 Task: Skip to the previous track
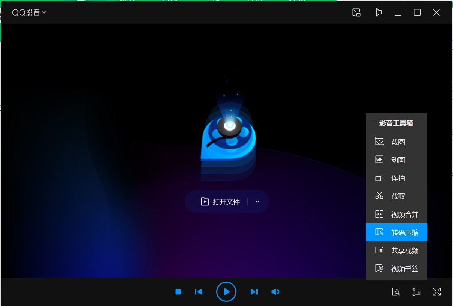point(198,292)
